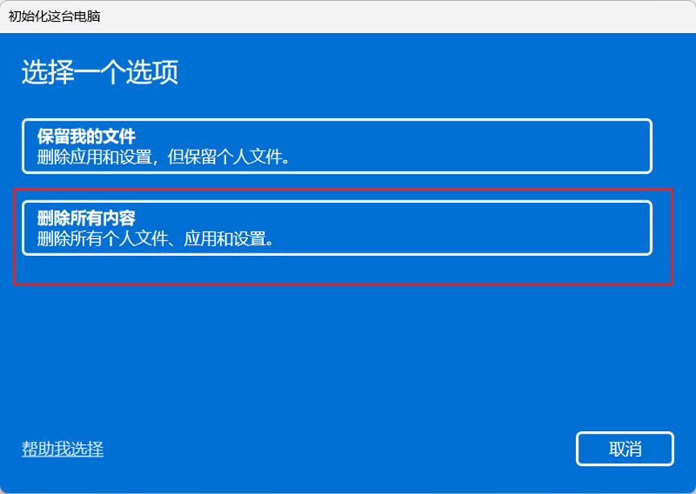The height and width of the screenshot is (494, 696).
Task: Click the underlined text 帮助我选择
Action: click(63, 449)
